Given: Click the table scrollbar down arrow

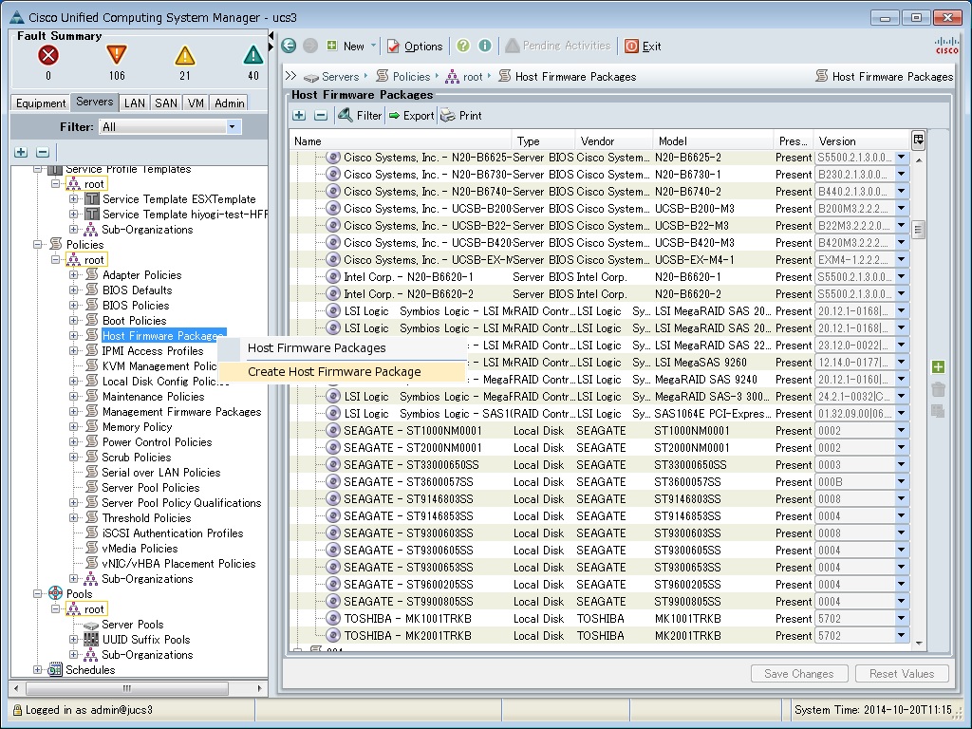Looking at the screenshot, I should (918, 644).
